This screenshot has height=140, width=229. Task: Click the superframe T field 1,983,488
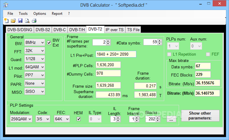tap(145, 95)
